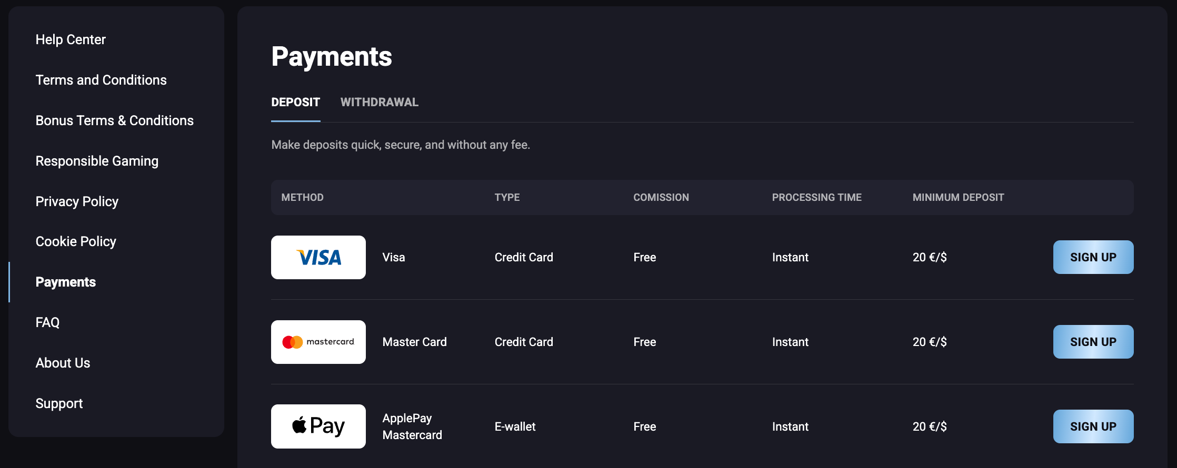This screenshot has height=468, width=1177.
Task: Sign up via the Master Card row button
Action: (1093, 341)
